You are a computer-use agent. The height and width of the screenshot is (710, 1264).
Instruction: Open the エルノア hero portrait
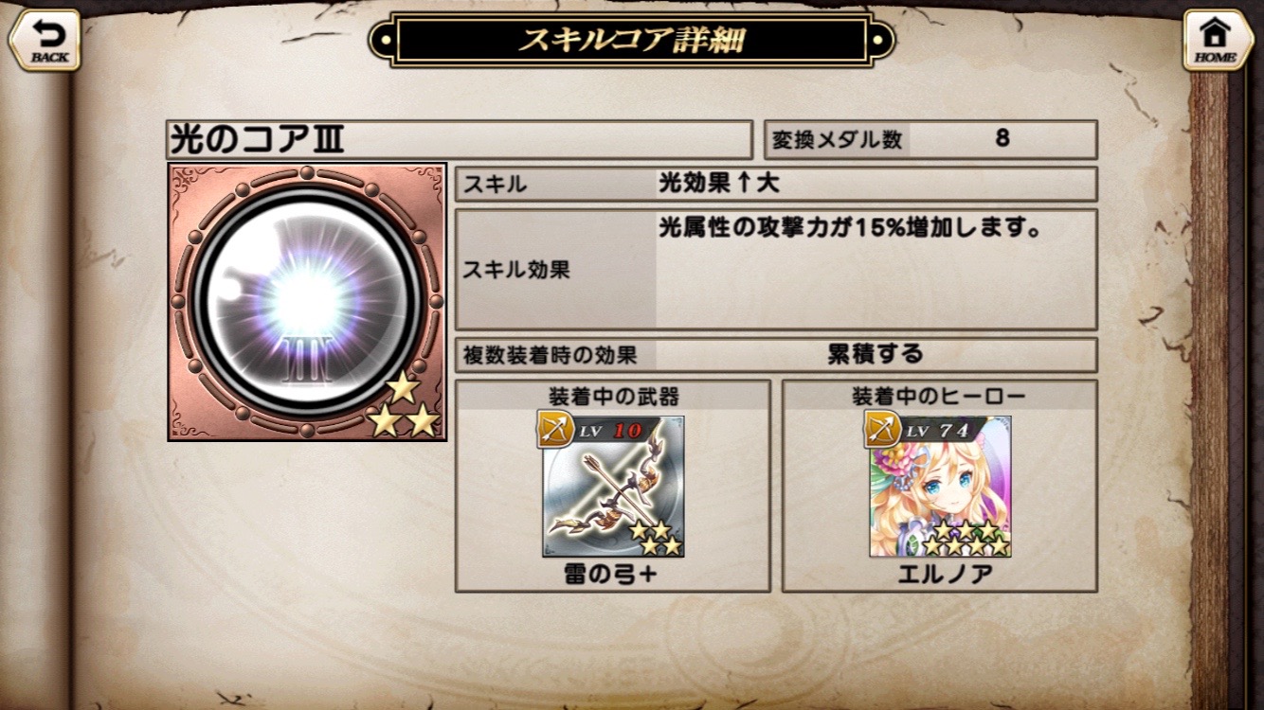tap(940, 487)
